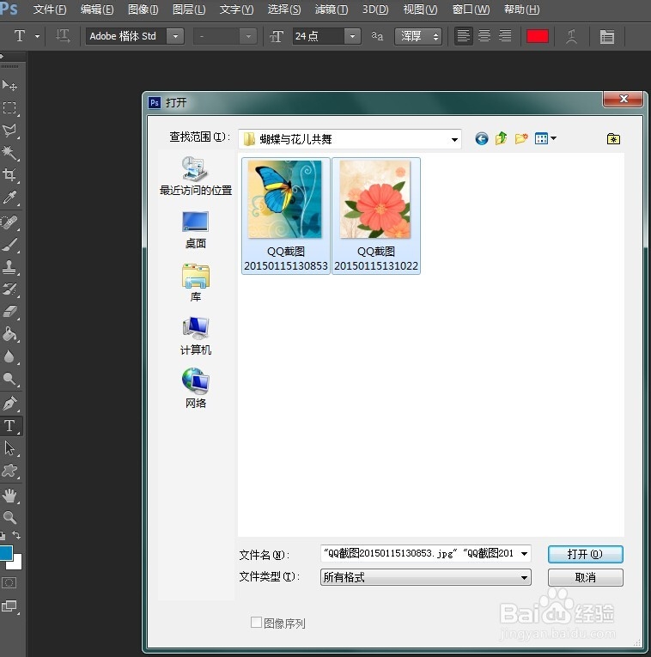
Task: Go to 库 location
Action: (196, 283)
